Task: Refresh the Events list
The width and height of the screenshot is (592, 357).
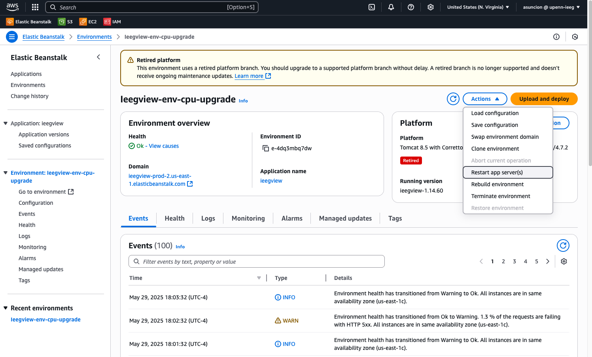Action: pos(563,246)
